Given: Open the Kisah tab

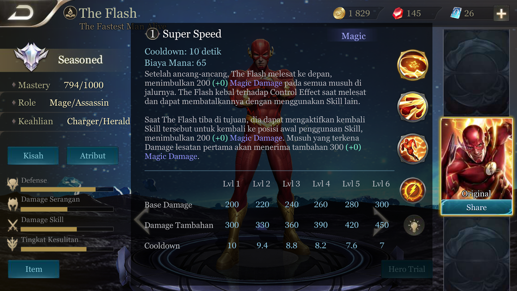Looking at the screenshot, I should 33,156.
